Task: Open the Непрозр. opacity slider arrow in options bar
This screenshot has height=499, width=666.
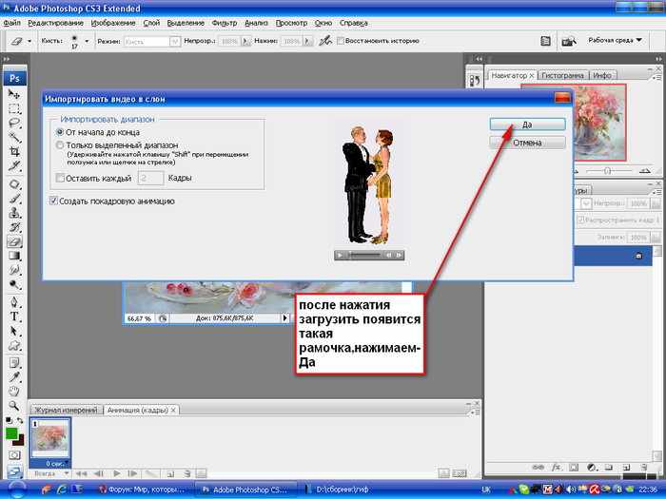Action: click(245, 41)
